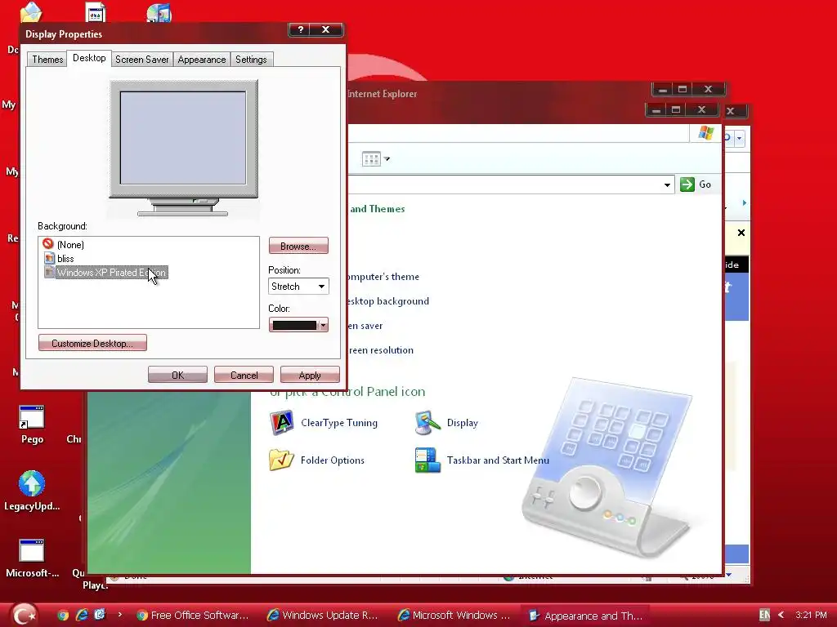The image size is (837, 627).
Task: Open the Taskbar and Start Menu icon
Action: coord(427,460)
